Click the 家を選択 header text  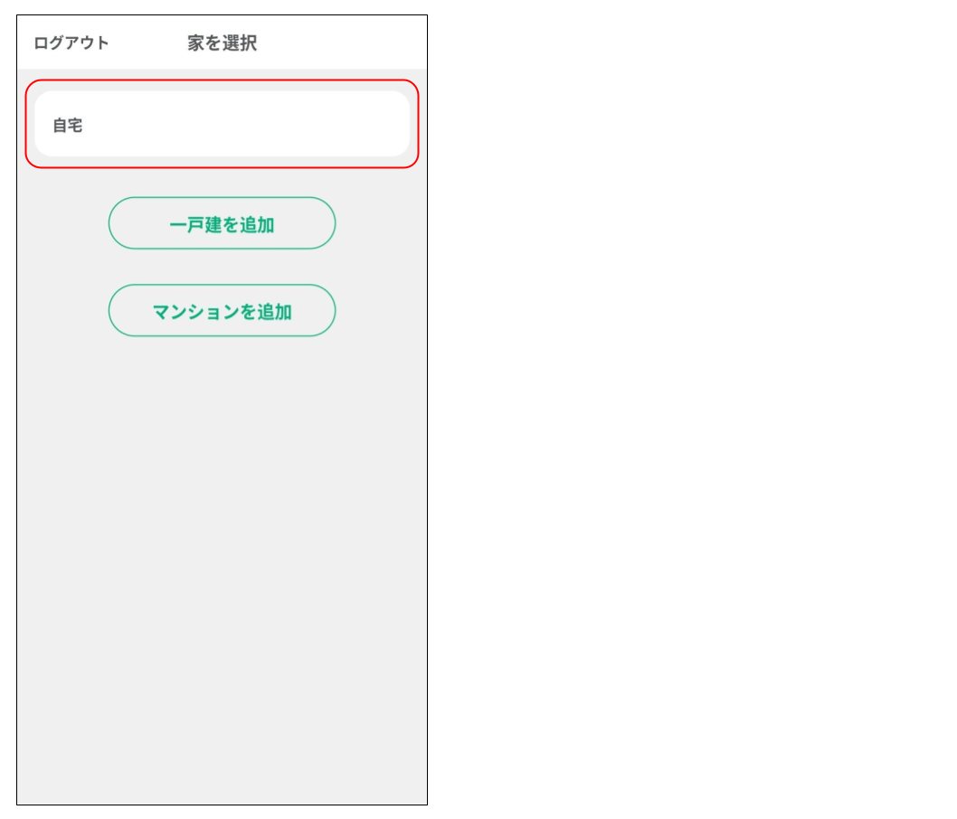223,43
